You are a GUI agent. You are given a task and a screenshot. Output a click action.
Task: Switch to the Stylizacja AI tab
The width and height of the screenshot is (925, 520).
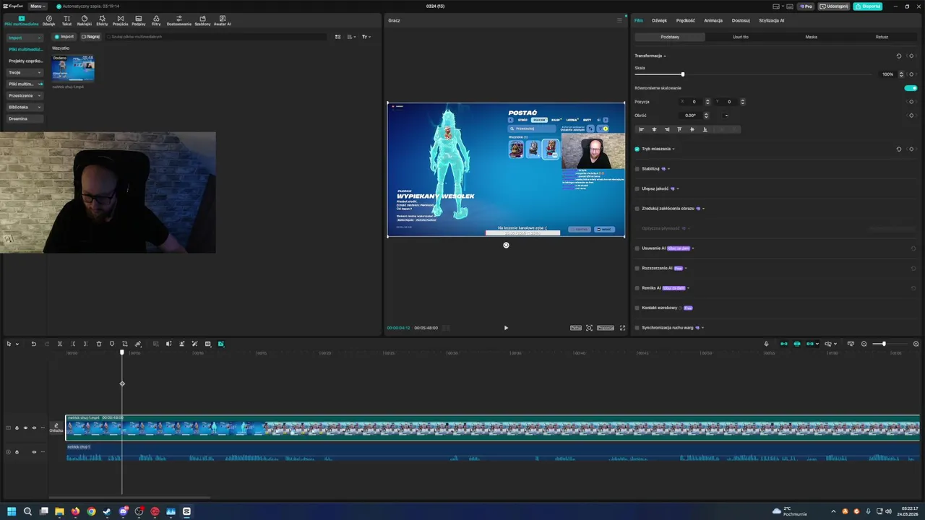coord(771,20)
